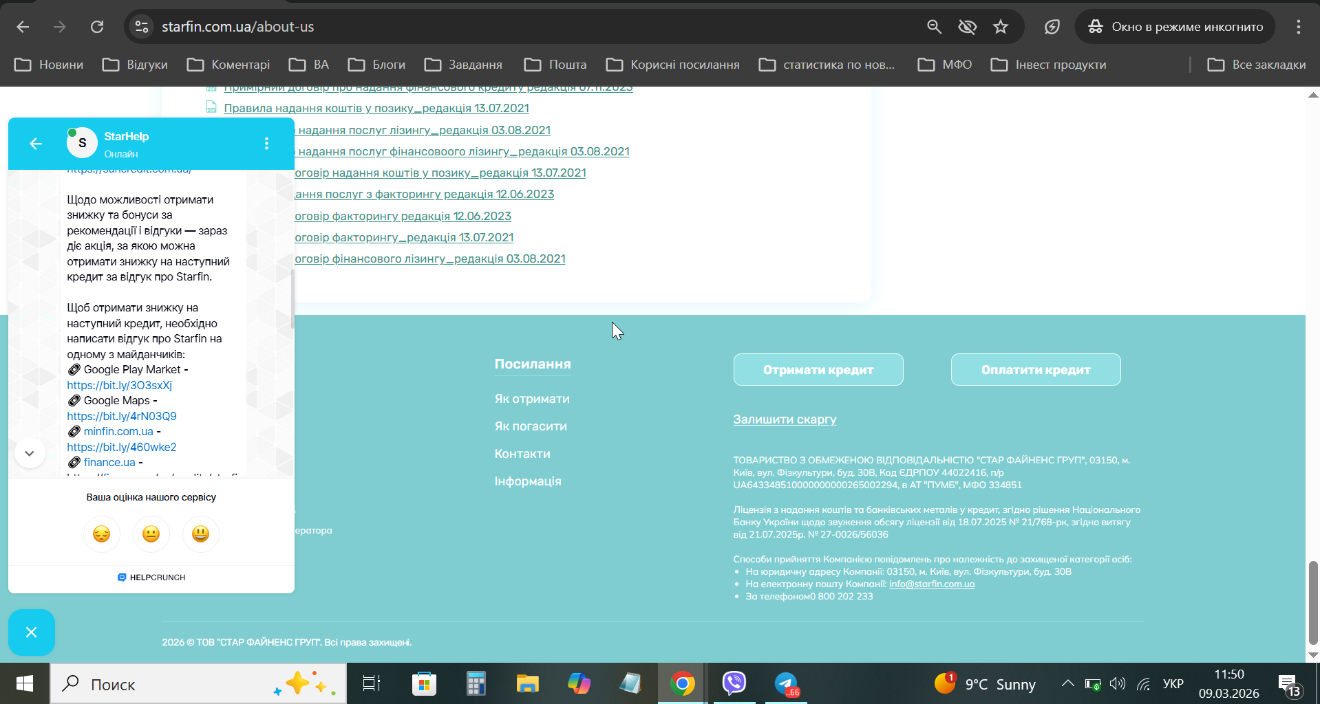Open the Пошта bookmarks folder

click(555, 65)
